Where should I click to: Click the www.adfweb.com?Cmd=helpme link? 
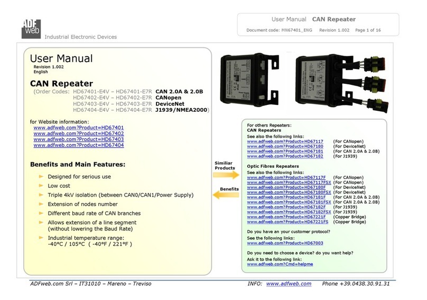point(280,264)
